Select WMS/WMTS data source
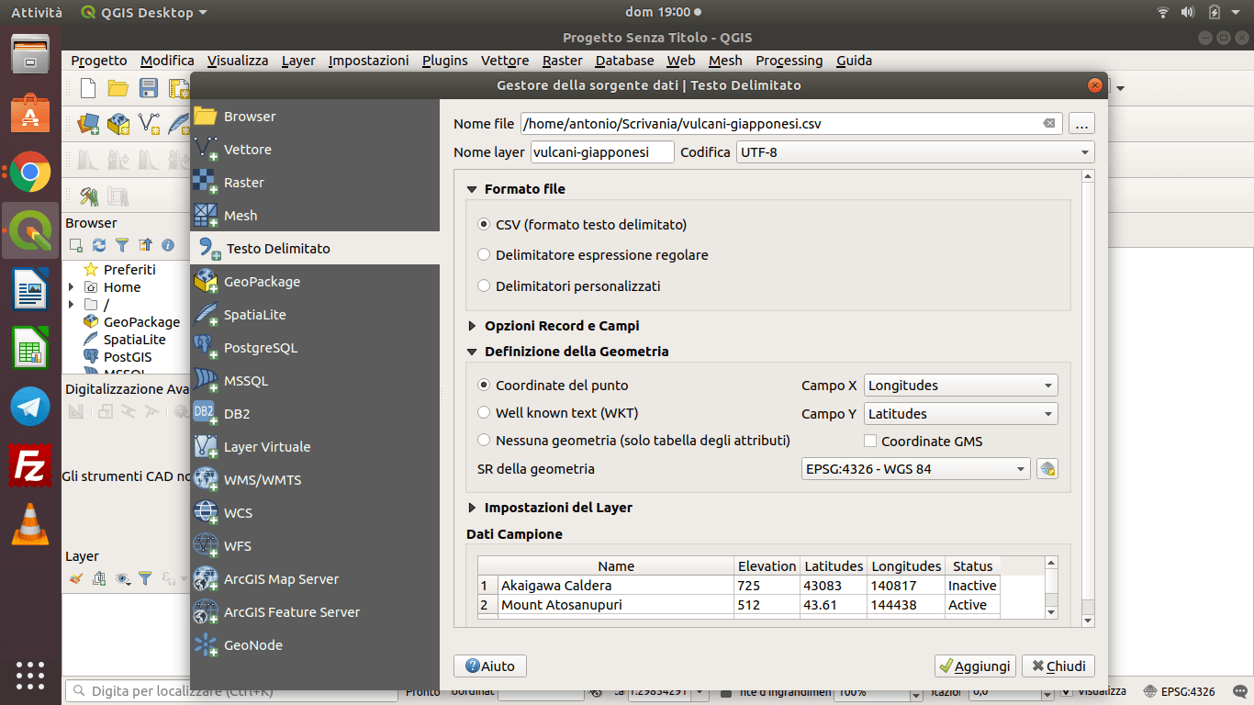The height and width of the screenshot is (705, 1254). 315,480
